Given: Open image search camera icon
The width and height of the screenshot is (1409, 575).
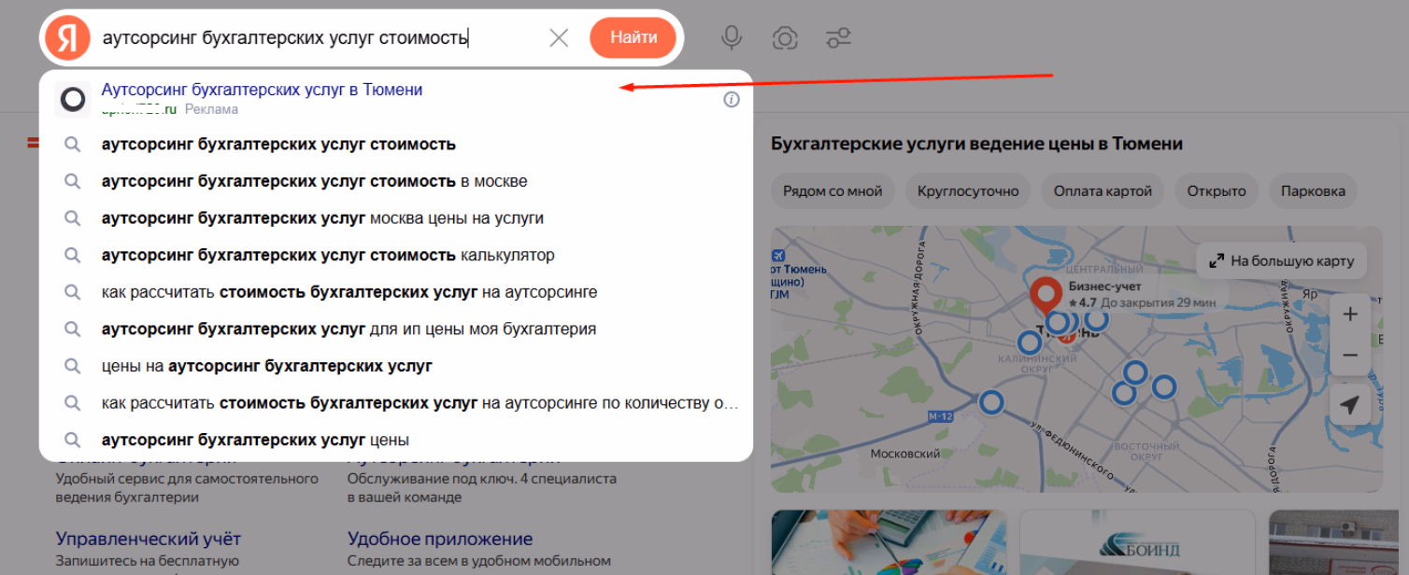Looking at the screenshot, I should tap(785, 38).
